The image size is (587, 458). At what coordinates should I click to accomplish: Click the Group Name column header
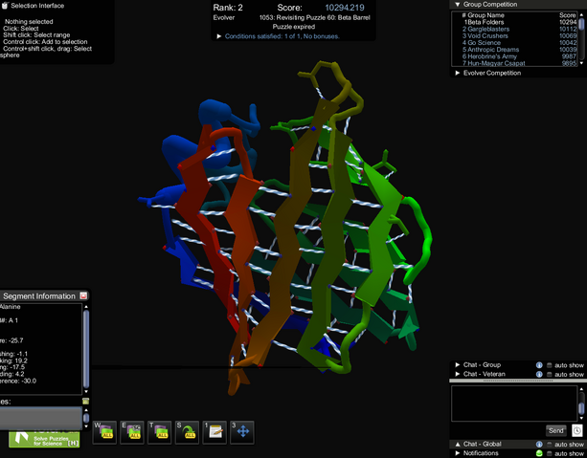[x=485, y=15]
